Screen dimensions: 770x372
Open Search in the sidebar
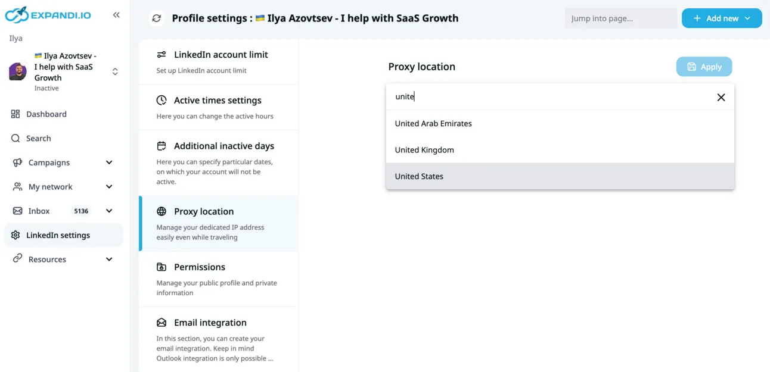[x=39, y=138]
